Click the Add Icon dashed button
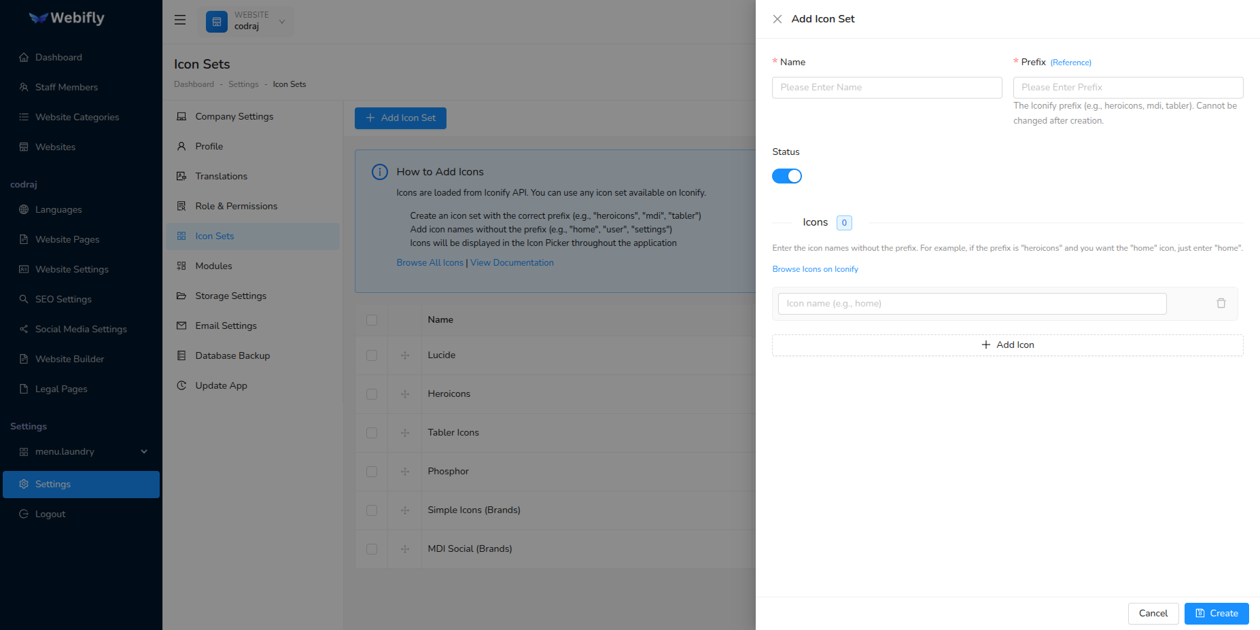 pos(1007,345)
